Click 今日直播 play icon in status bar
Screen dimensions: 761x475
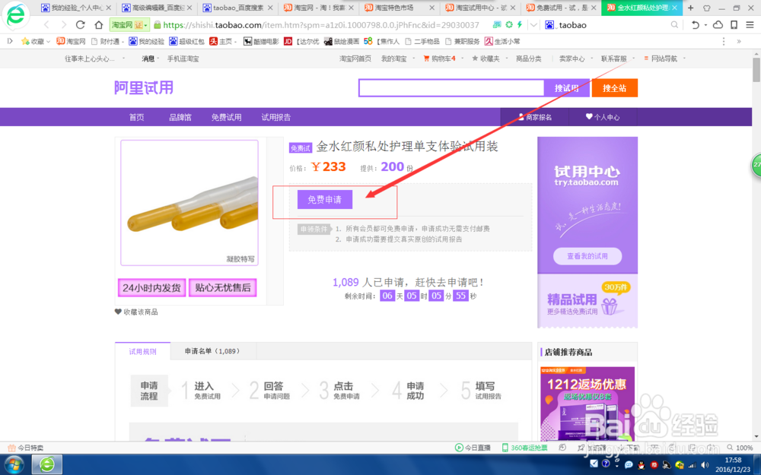coord(459,448)
